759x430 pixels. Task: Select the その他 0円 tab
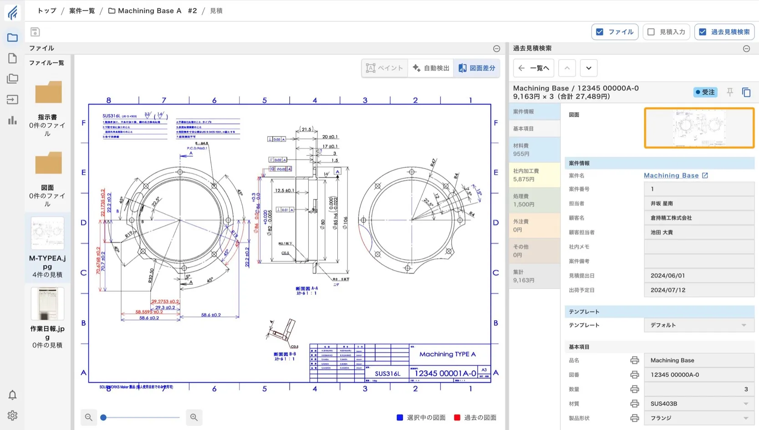[535, 251]
